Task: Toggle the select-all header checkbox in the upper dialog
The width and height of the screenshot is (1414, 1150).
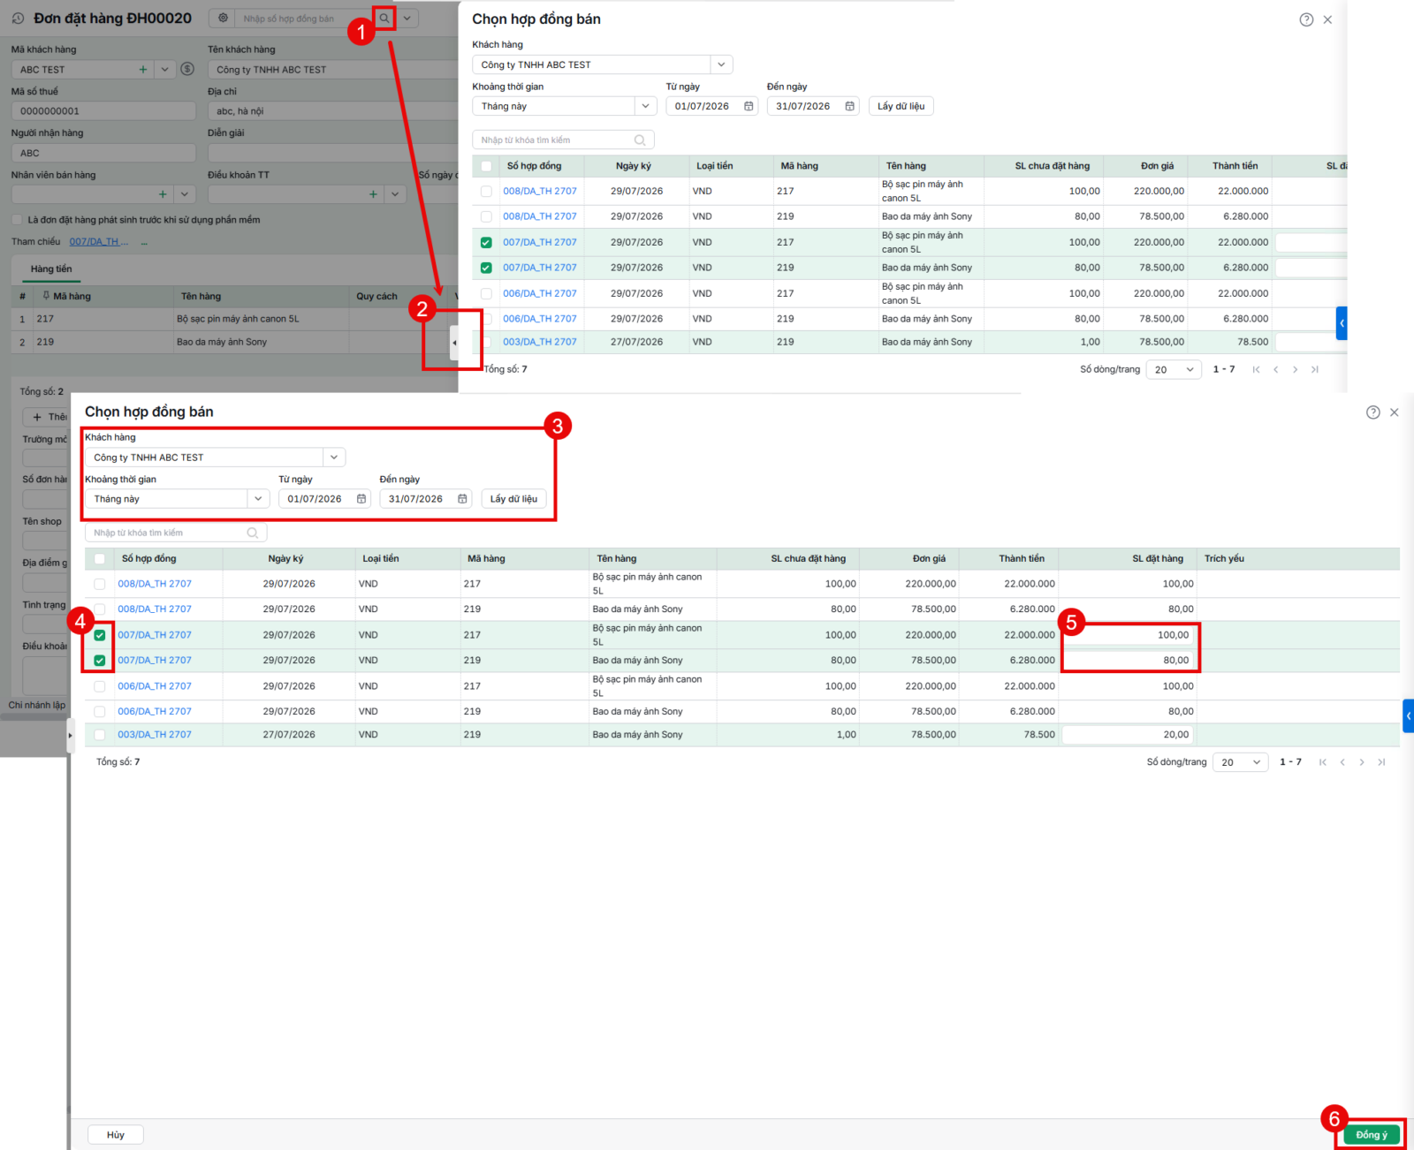Action: point(486,166)
